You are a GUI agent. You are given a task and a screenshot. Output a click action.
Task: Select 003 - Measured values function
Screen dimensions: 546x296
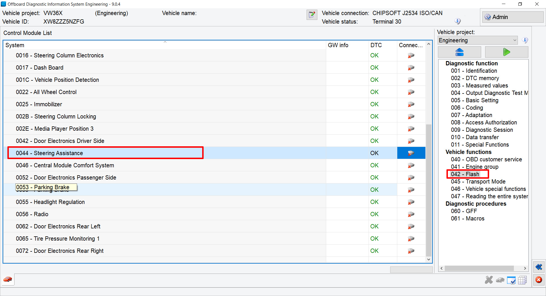pos(479,86)
